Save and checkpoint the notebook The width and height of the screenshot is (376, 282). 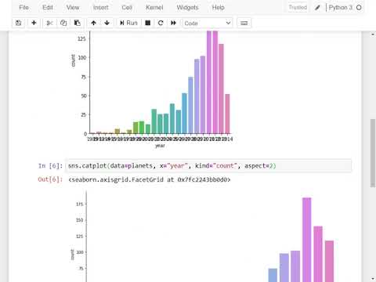(18, 23)
